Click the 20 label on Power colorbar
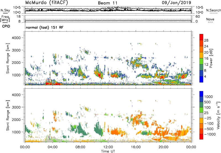Image resolution: width=221 pixels, height=153 pixels. pos(206,52)
